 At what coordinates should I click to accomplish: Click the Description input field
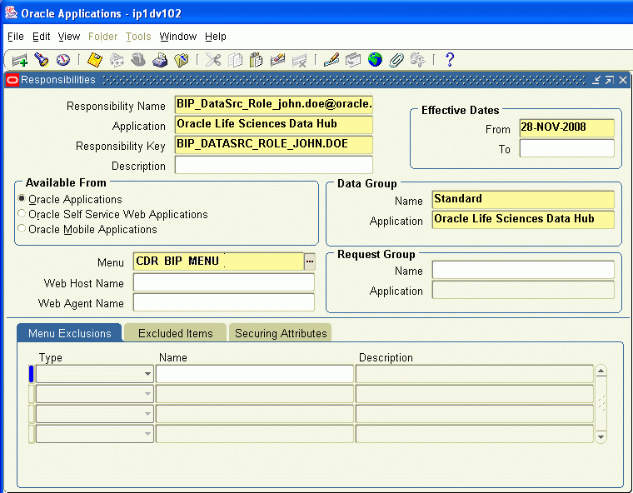[274, 165]
